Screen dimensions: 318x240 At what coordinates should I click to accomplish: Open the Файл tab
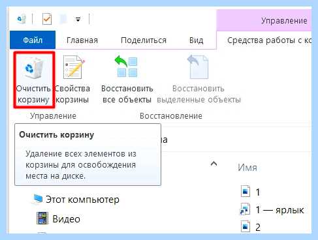33,40
